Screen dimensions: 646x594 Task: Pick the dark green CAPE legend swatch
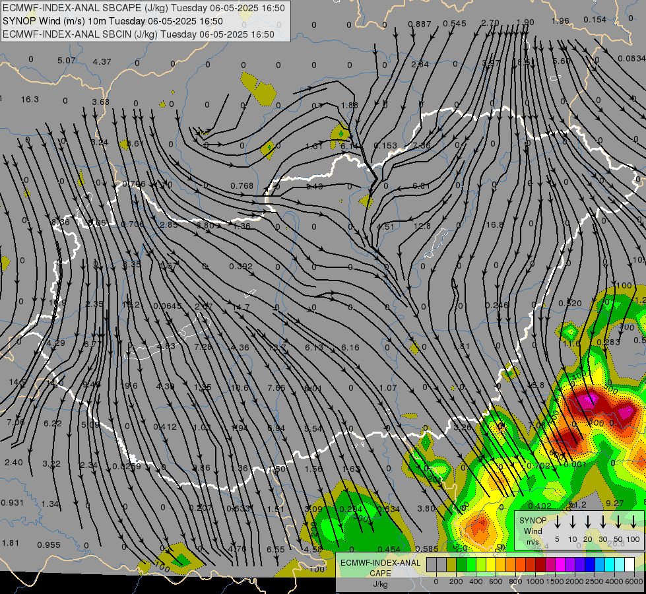tap(461, 565)
